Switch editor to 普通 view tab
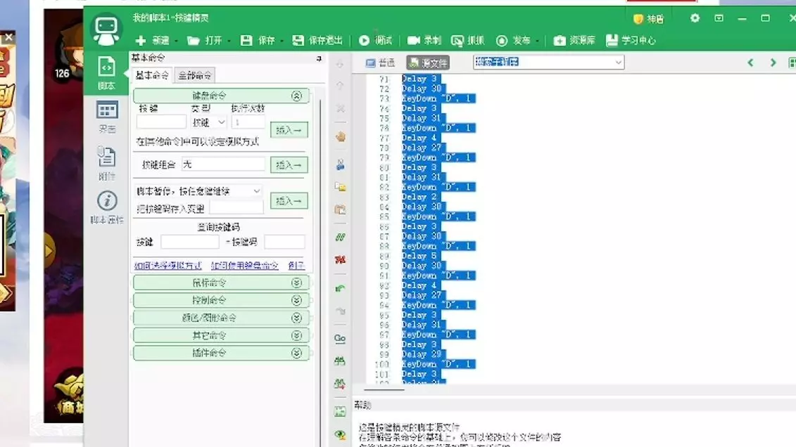Screen dimensions: 796x447 pos(380,63)
